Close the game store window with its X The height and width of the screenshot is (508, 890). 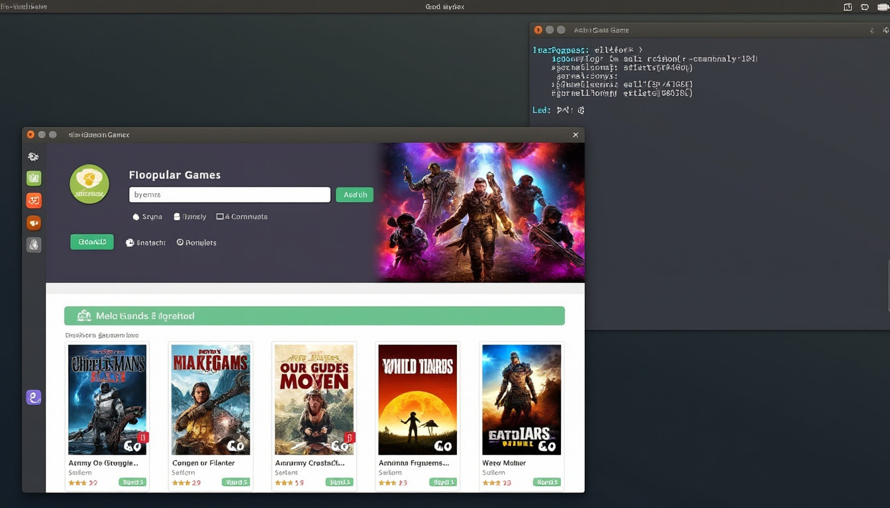575,135
